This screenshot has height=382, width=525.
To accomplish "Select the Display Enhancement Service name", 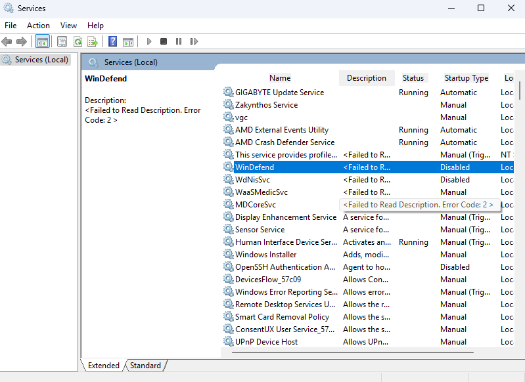I will coord(286,217).
